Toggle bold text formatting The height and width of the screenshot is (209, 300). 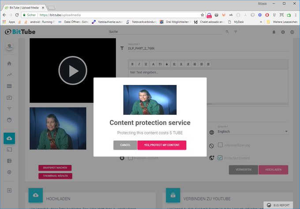(132, 64)
